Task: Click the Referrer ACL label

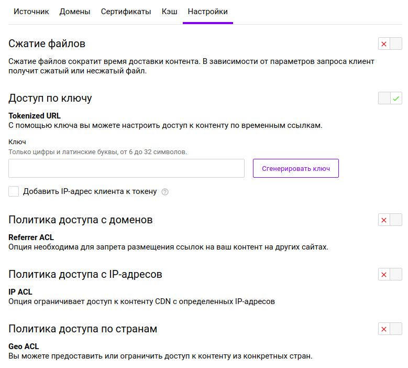Action: (31, 237)
